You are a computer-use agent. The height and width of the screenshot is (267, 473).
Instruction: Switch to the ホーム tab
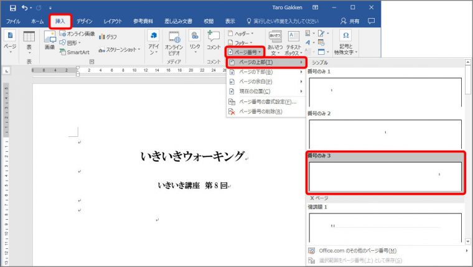(37, 21)
